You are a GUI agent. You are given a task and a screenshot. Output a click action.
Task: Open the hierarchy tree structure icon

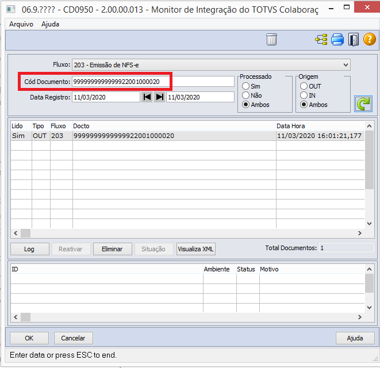point(321,40)
